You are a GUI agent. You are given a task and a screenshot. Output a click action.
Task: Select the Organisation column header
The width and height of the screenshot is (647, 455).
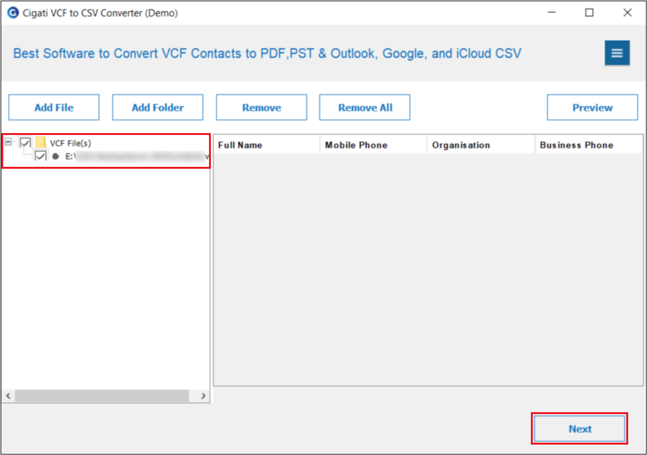[481, 145]
